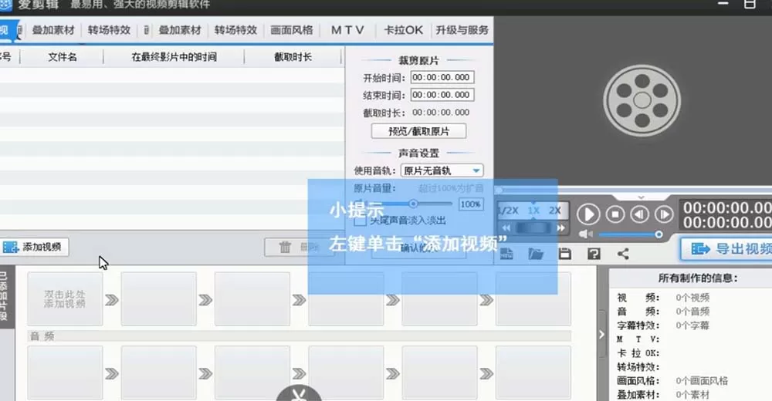772x401 pixels.
Task: Click the 导出视频 export button
Action: coord(726,249)
